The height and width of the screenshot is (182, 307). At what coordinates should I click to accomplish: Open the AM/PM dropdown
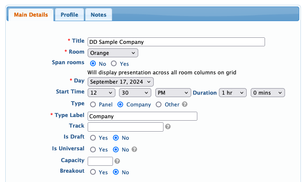[173, 93]
